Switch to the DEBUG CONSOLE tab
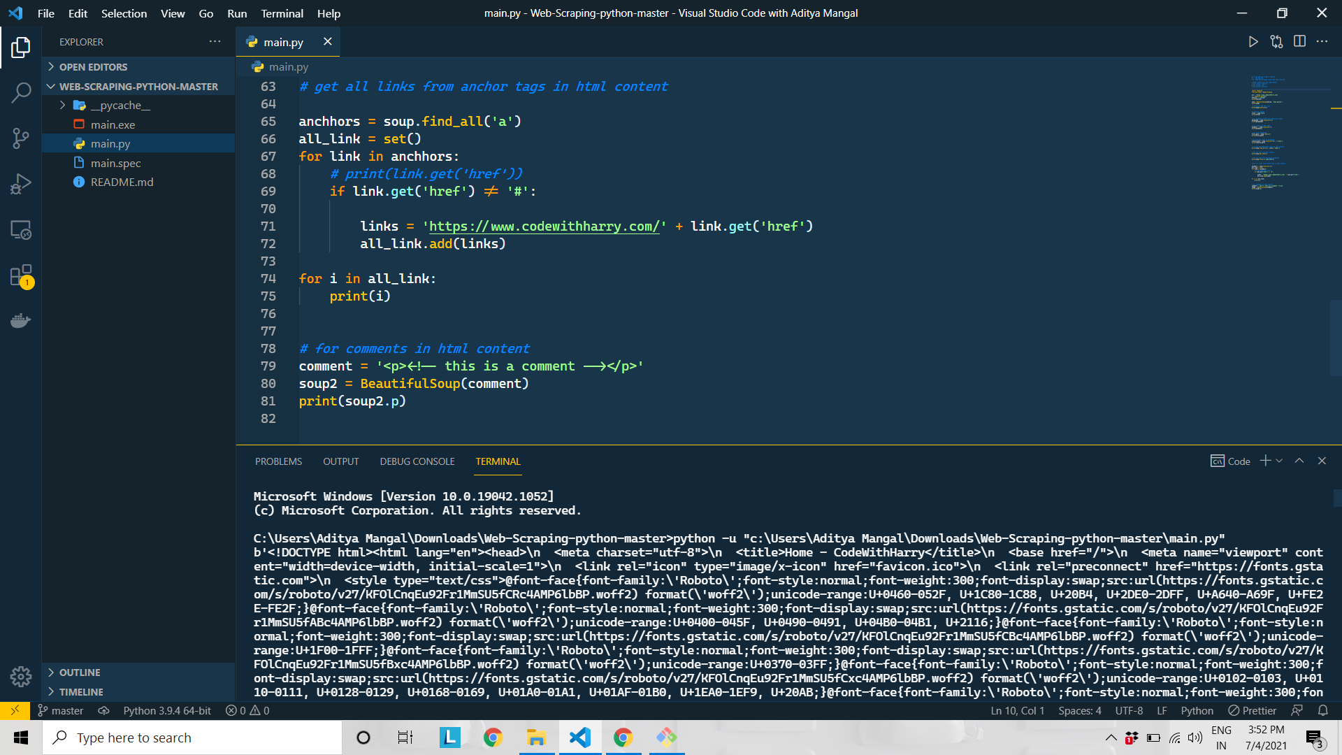 (417, 461)
